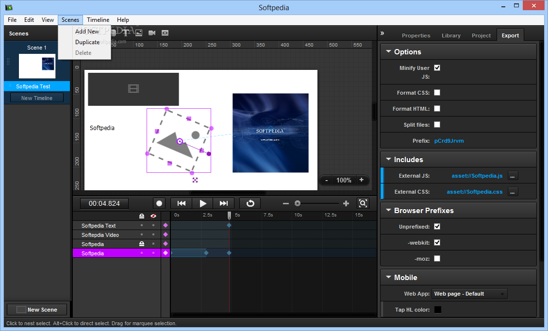Toggle visibility of Softepdia Video layer
548x331 pixels.
[153, 234]
